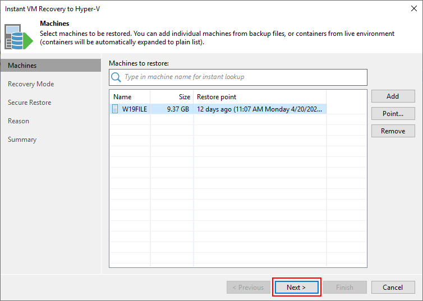
Task: Click the 9.37 GB size cell
Action: 172,109
